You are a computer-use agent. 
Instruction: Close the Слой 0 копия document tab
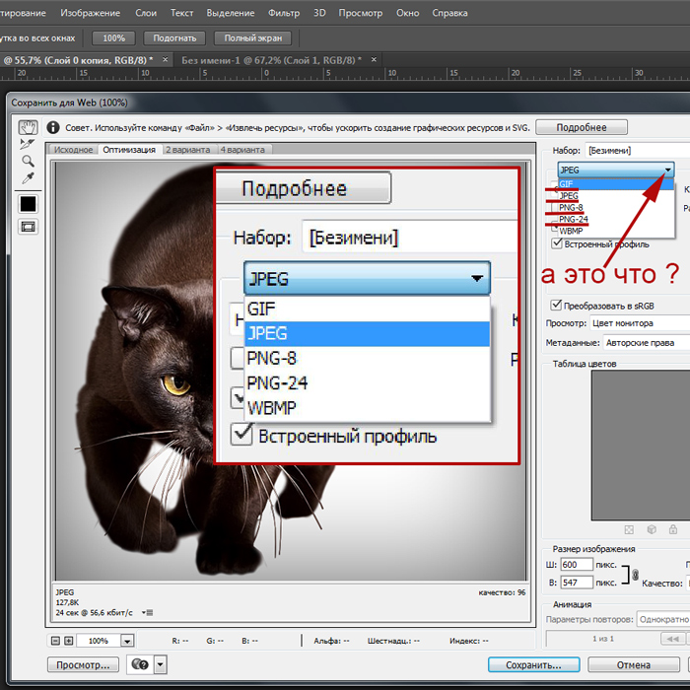165,59
